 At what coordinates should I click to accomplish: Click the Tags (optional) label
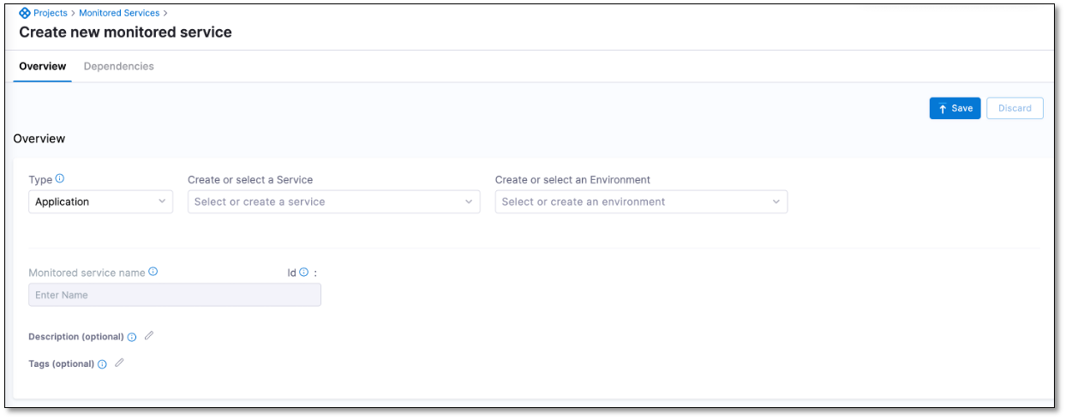click(x=61, y=363)
